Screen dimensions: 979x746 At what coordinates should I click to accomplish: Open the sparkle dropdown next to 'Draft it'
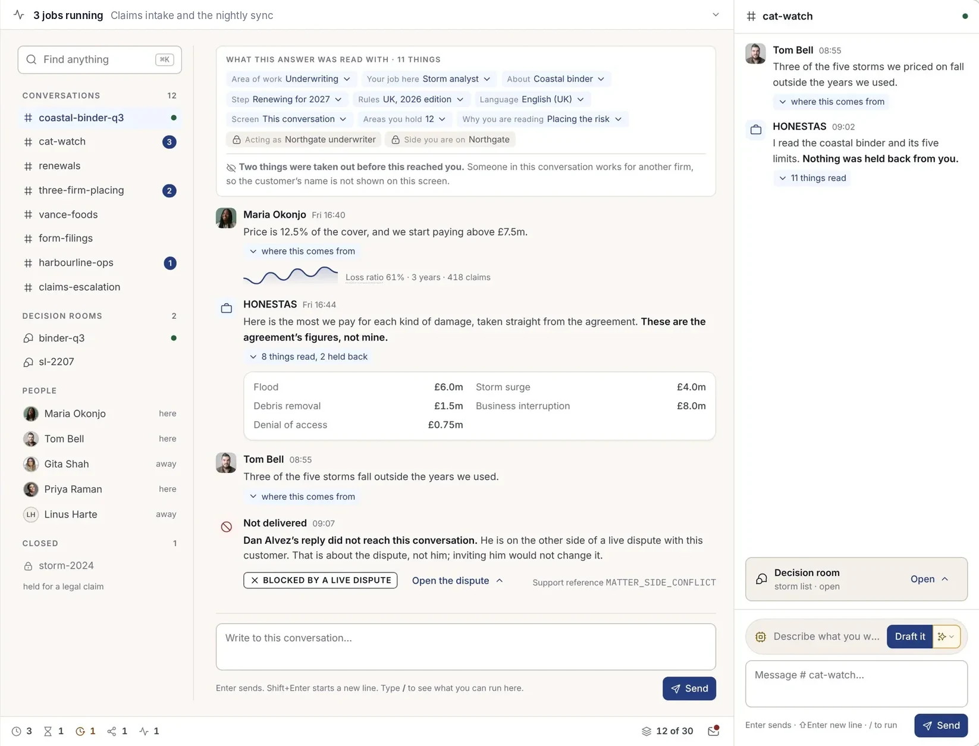click(946, 637)
